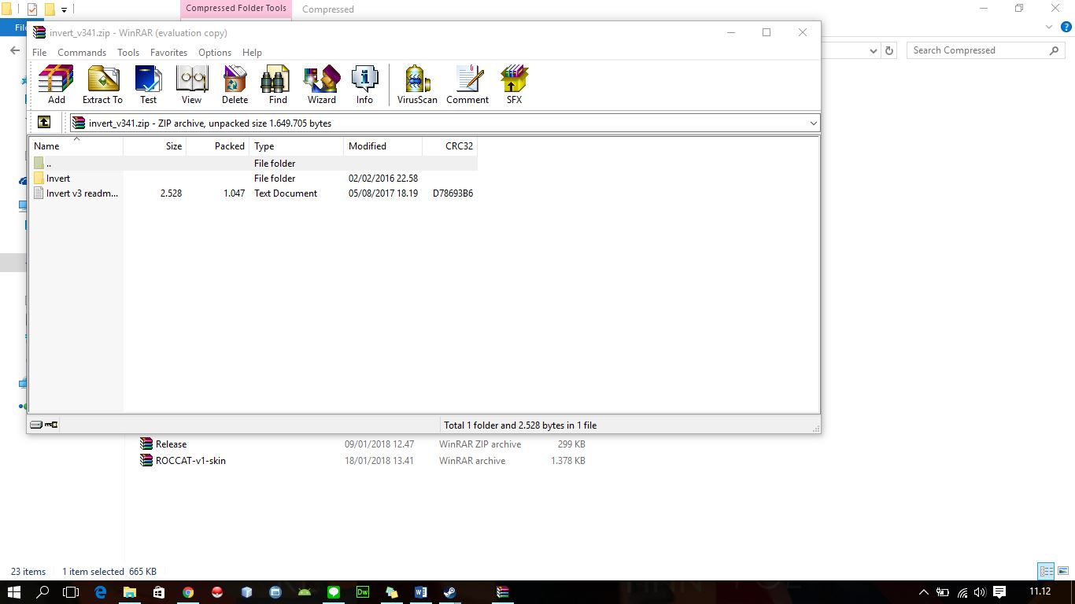Open the Extract To tool
Image resolution: width=1075 pixels, height=604 pixels.
pyautogui.click(x=102, y=84)
